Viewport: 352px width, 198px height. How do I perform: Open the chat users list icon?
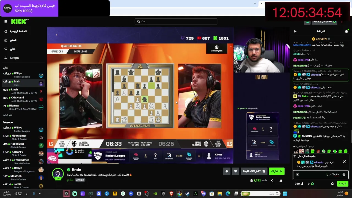click(x=346, y=31)
